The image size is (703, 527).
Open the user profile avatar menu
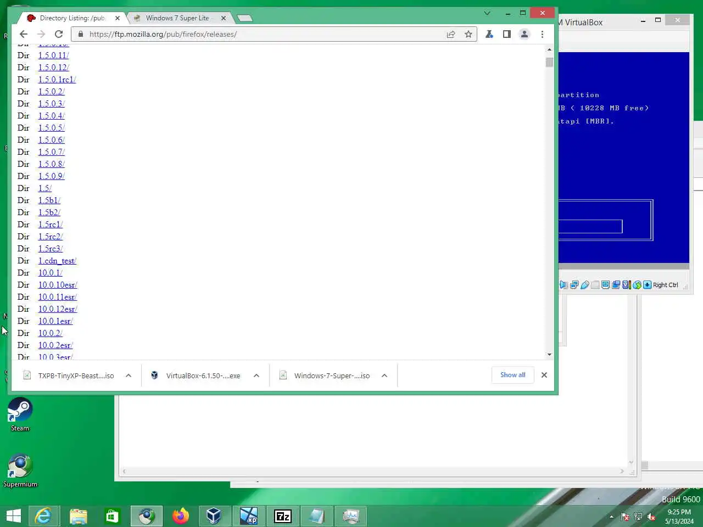coord(525,34)
